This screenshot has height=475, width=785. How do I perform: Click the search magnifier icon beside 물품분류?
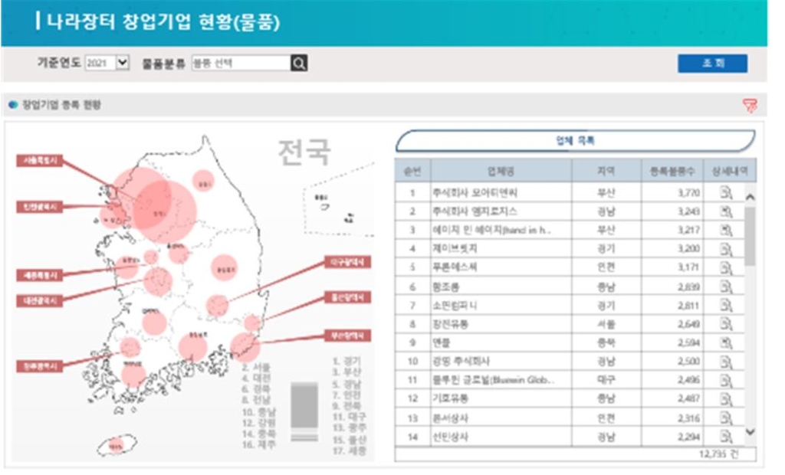coord(299,64)
